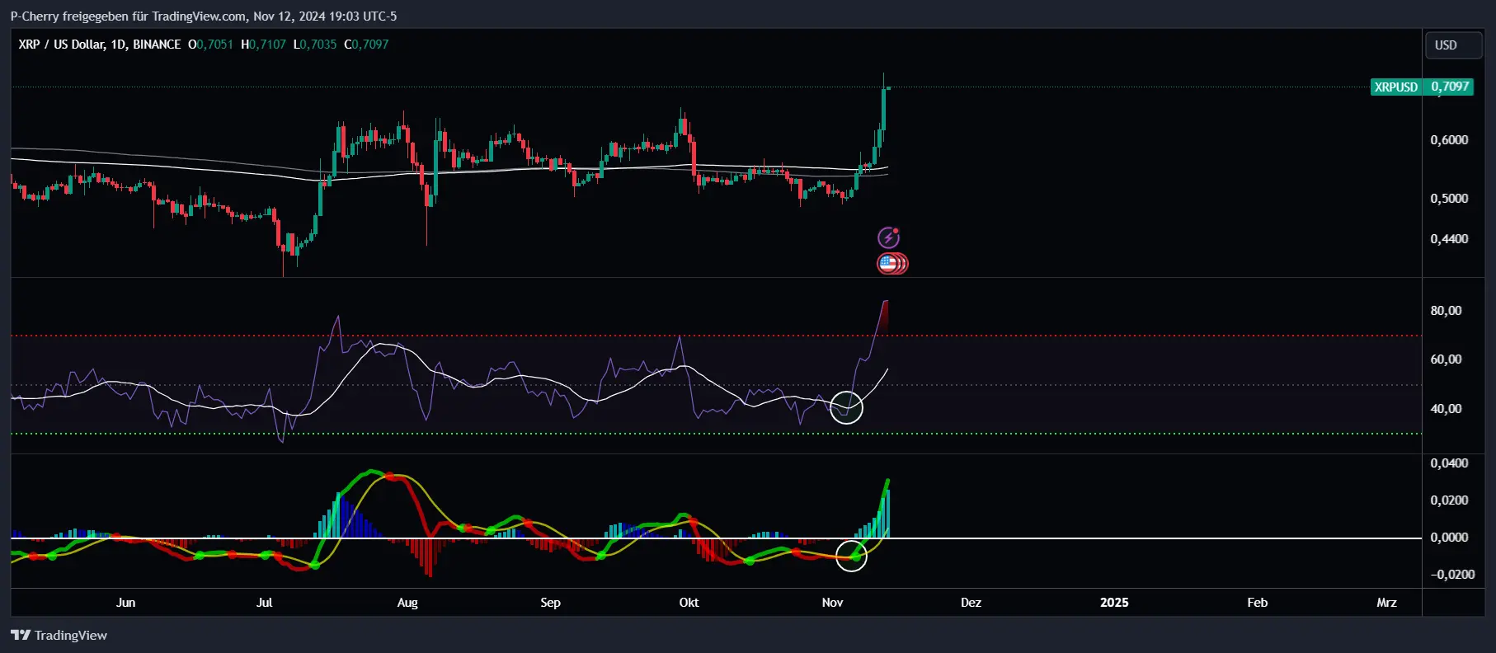This screenshot has height=653, width=1496.
Task: Open the purple lightning event icon
Action: [x=888, y=237]
